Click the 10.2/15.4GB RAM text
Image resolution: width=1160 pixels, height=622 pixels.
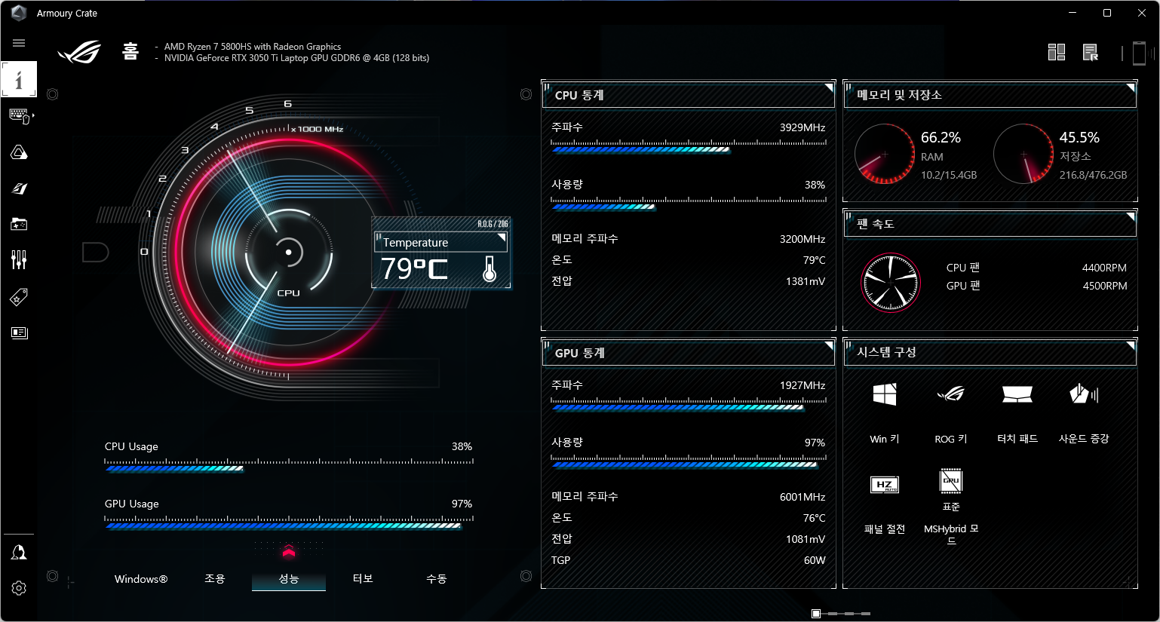coord(949,175)
